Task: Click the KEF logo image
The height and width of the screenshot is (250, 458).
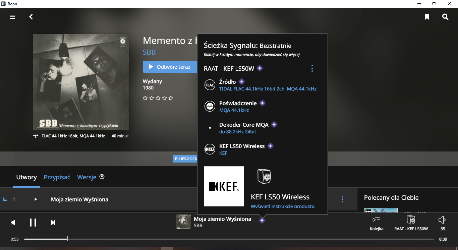Action: [224, 186]
